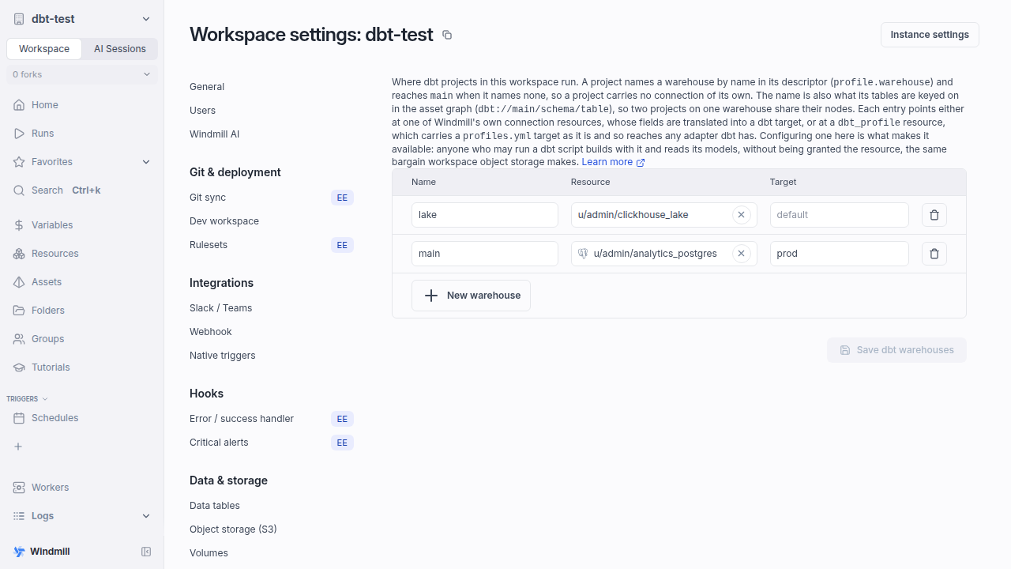This screenshot has height=569, width=1011.
Task: Open Assets via its pyramid icon
Action: pyautogui.click(x=19, y=282)
